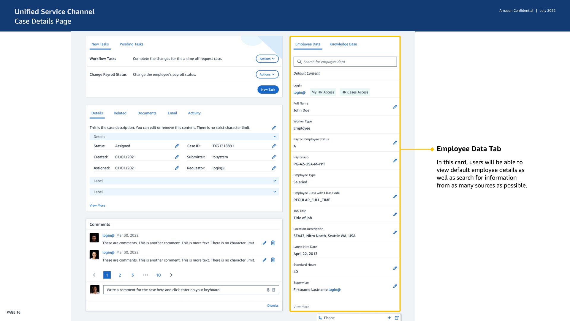Edit the Full Name field pencil icon
The width and height of the screenshot is (570, 321).
395,107
